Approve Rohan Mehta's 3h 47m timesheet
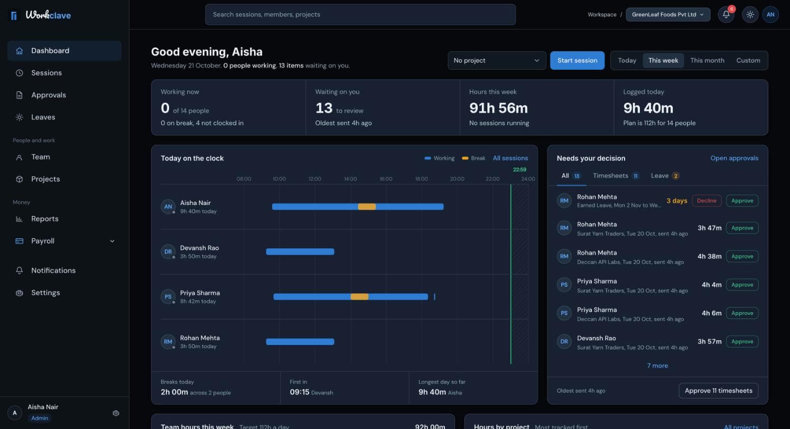The width and height of the screenshot is (790, 429). pyautogui.click(x=742, y=228)
